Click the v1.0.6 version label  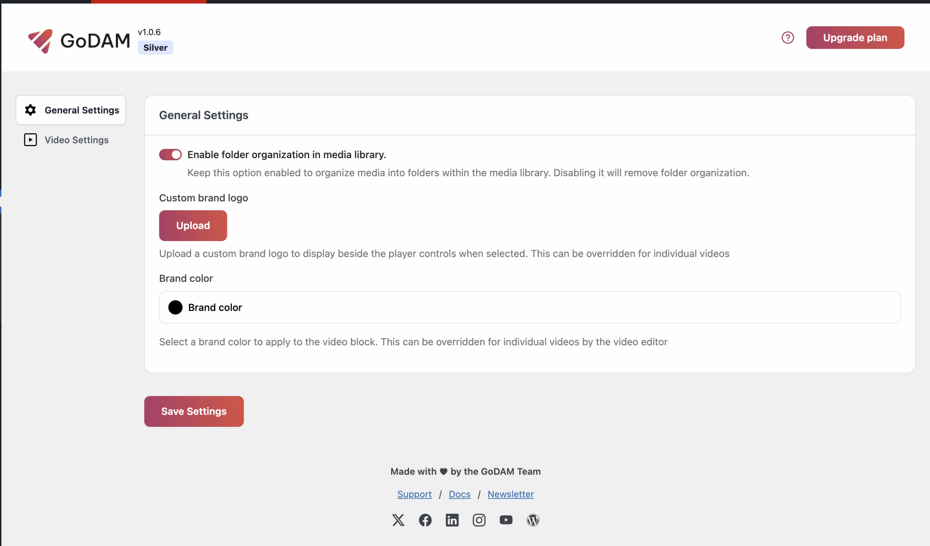pos(149,32)
